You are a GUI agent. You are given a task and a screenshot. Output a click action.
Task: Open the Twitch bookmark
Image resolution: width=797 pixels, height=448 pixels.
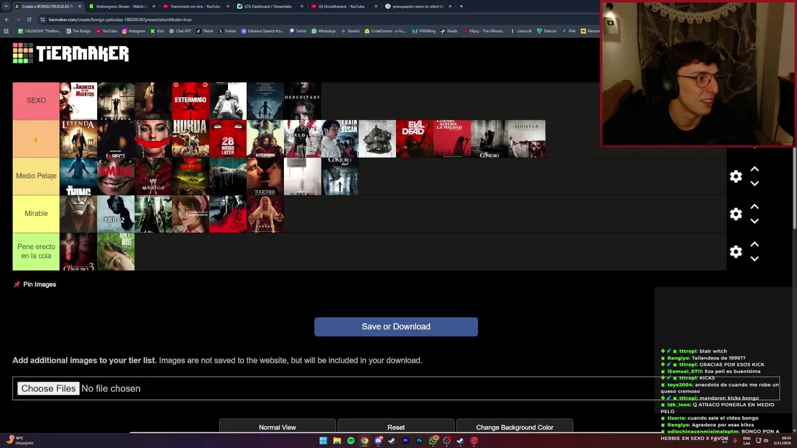pos(298,30)
